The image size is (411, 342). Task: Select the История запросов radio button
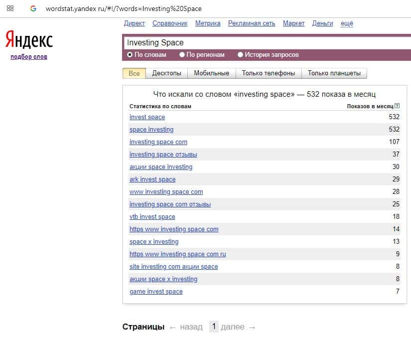[x=241, y=55]
